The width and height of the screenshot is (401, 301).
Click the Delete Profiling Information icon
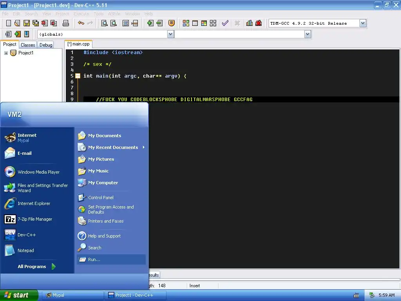pyautogui.click(x=258, y=23)
